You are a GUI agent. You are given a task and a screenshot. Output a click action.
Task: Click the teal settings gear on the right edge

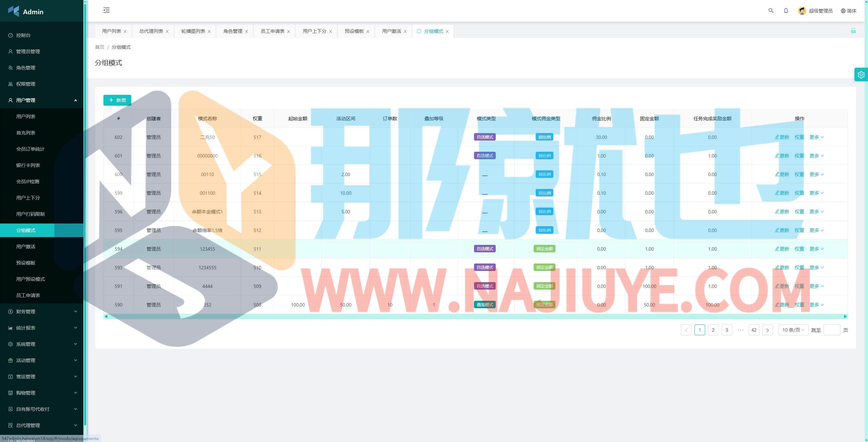coord(861,75)
